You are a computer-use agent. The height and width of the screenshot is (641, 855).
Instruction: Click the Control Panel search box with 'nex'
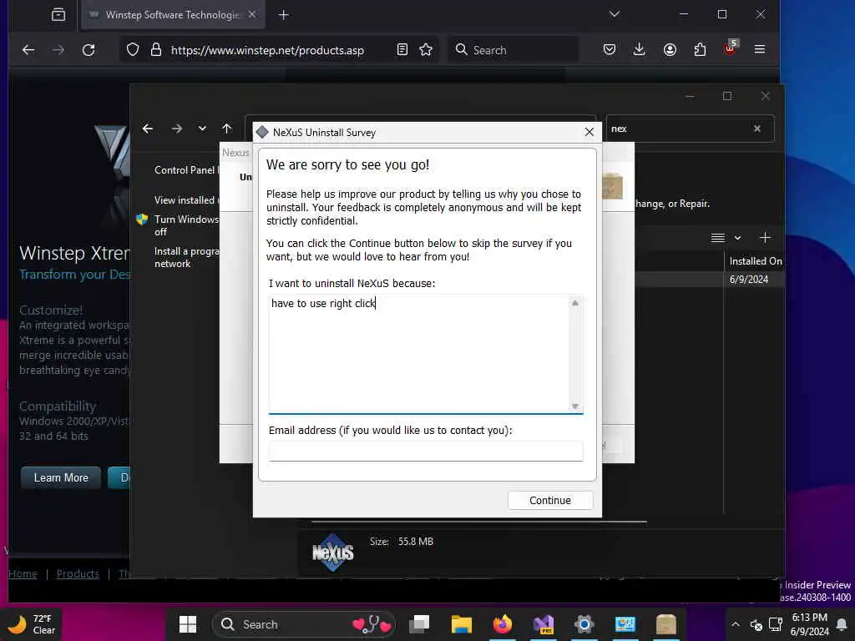tap(679, 129)
